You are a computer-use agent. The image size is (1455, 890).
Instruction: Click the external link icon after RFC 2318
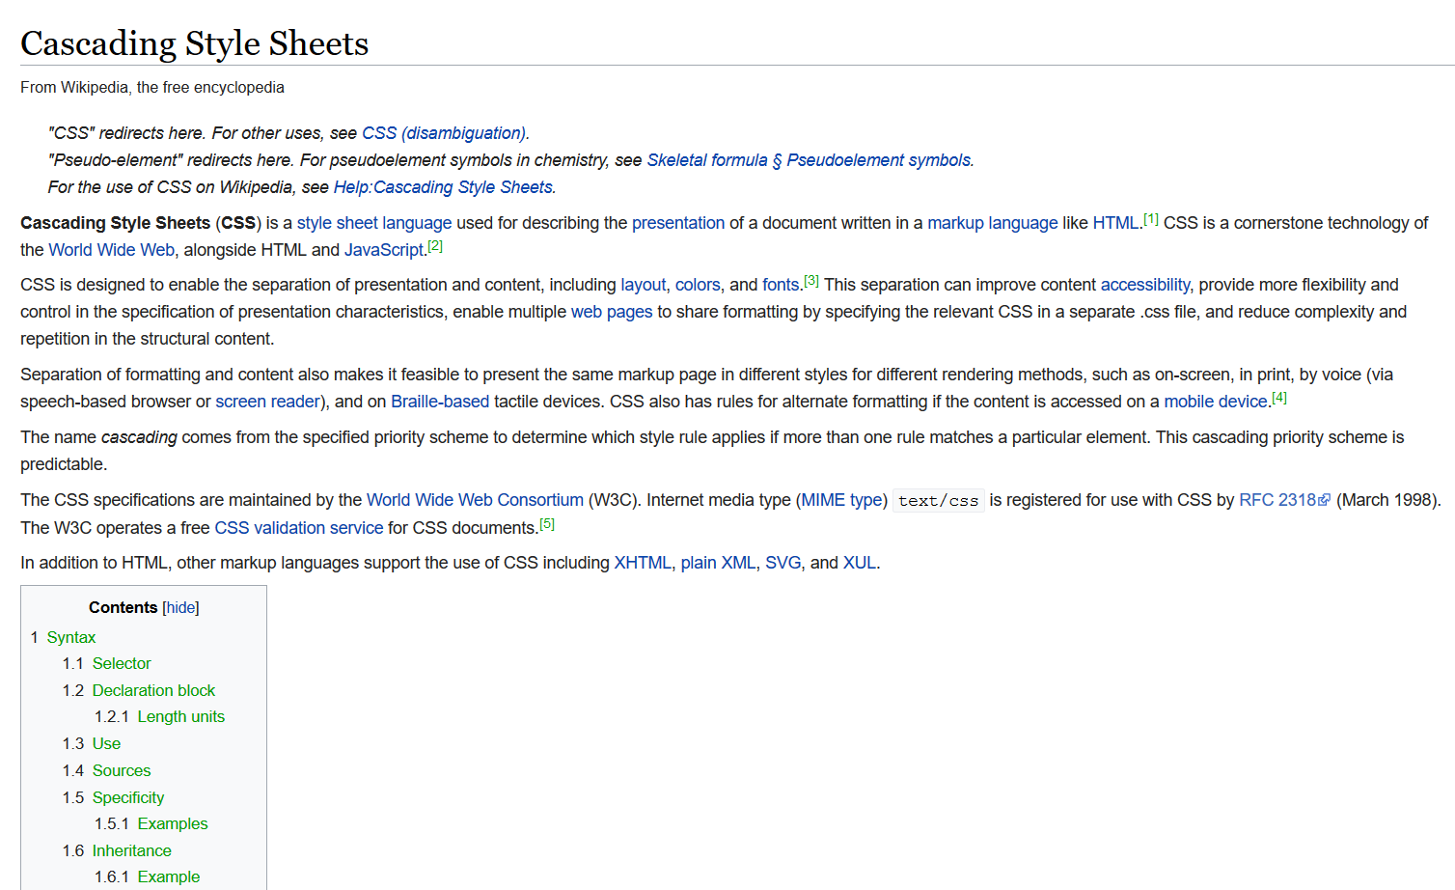[1325, 500]
